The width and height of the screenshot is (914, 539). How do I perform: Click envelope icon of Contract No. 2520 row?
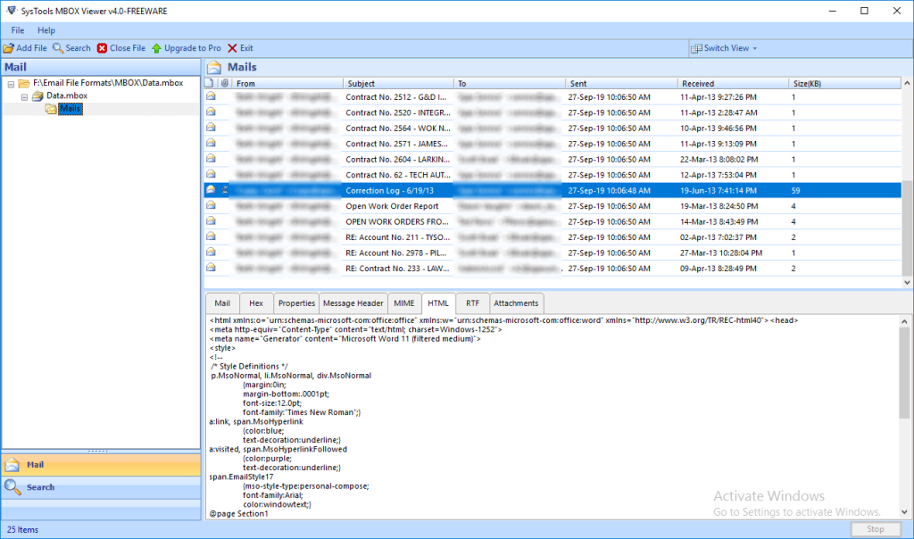point(211,112)
